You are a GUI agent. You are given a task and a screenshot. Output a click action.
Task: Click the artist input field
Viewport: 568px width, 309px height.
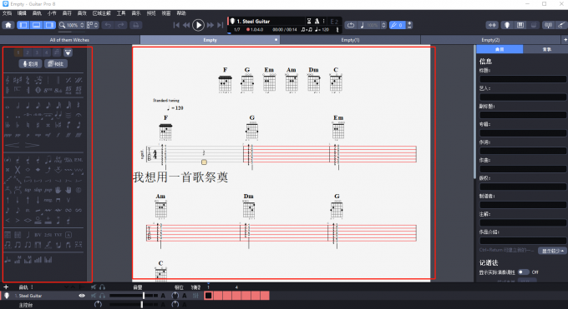523,97
